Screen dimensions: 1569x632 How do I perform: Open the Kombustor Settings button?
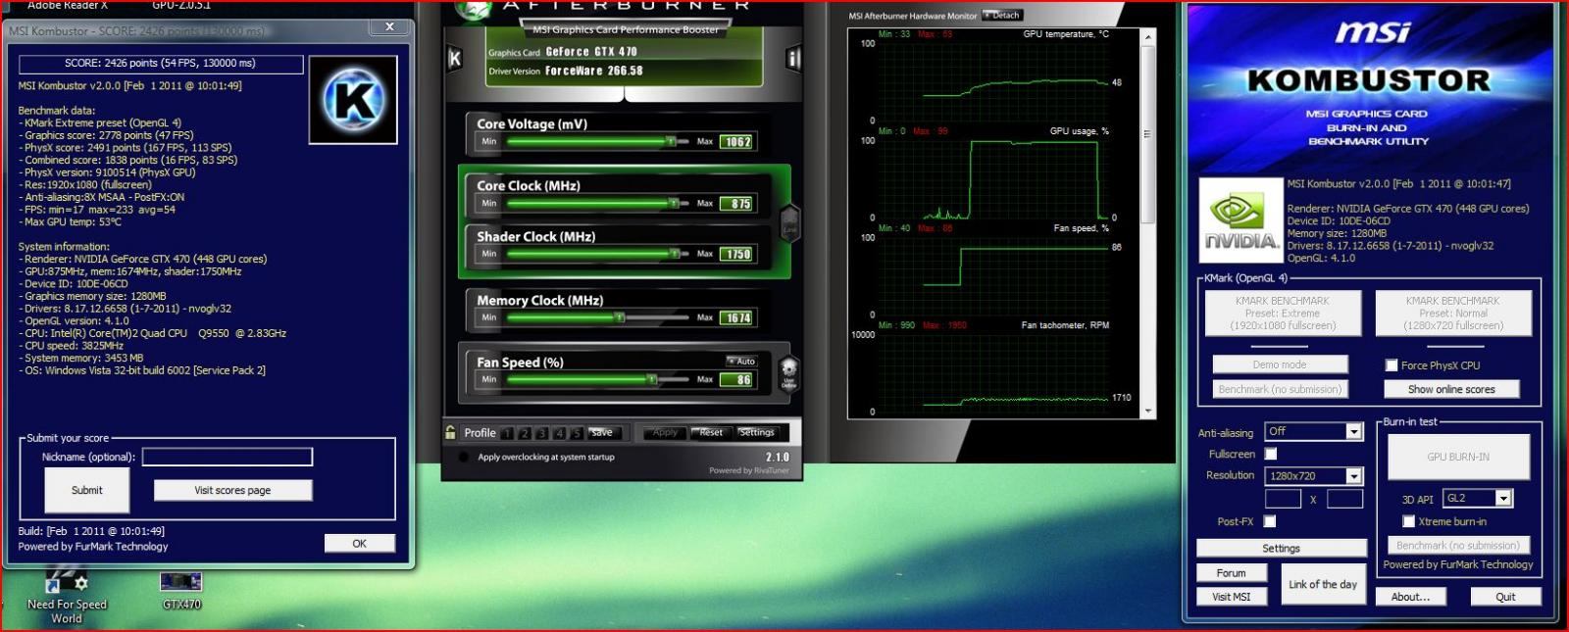click(1281, 548)
